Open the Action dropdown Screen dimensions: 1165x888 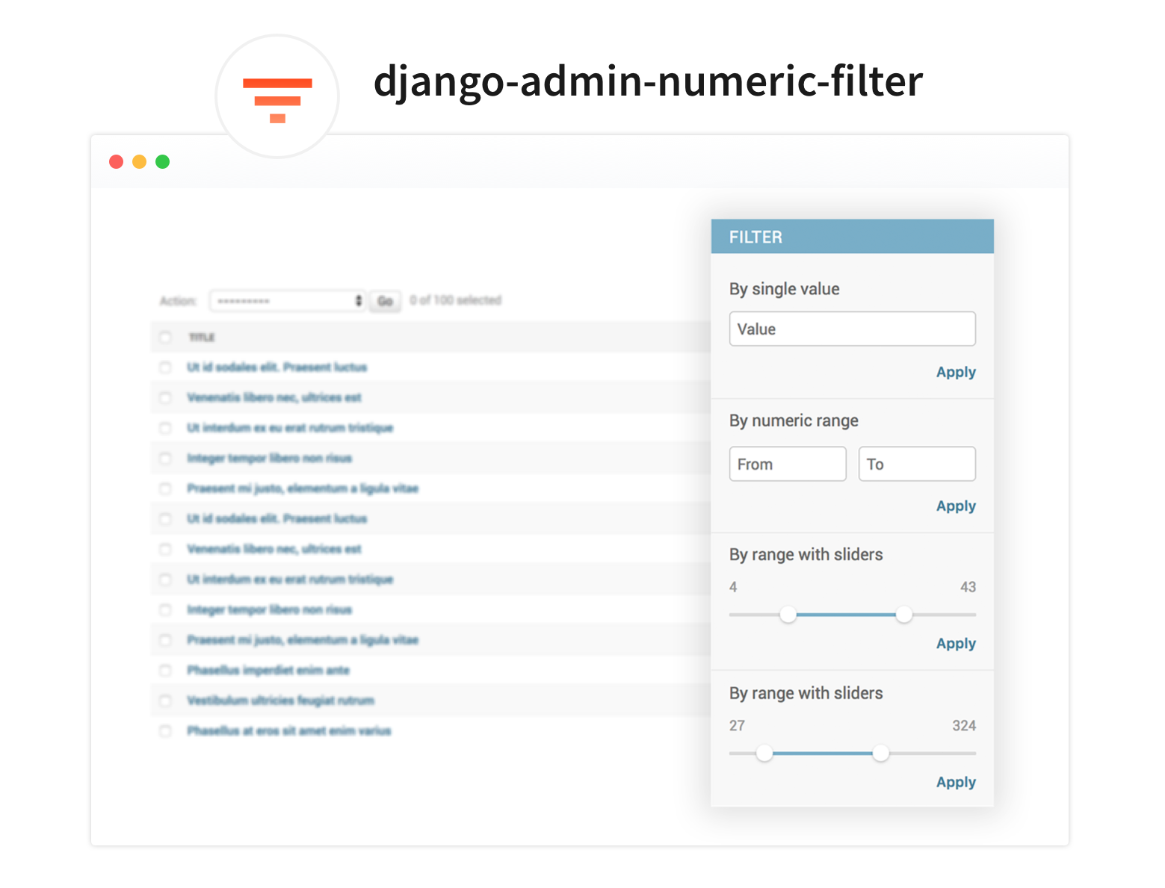point(288,300)
